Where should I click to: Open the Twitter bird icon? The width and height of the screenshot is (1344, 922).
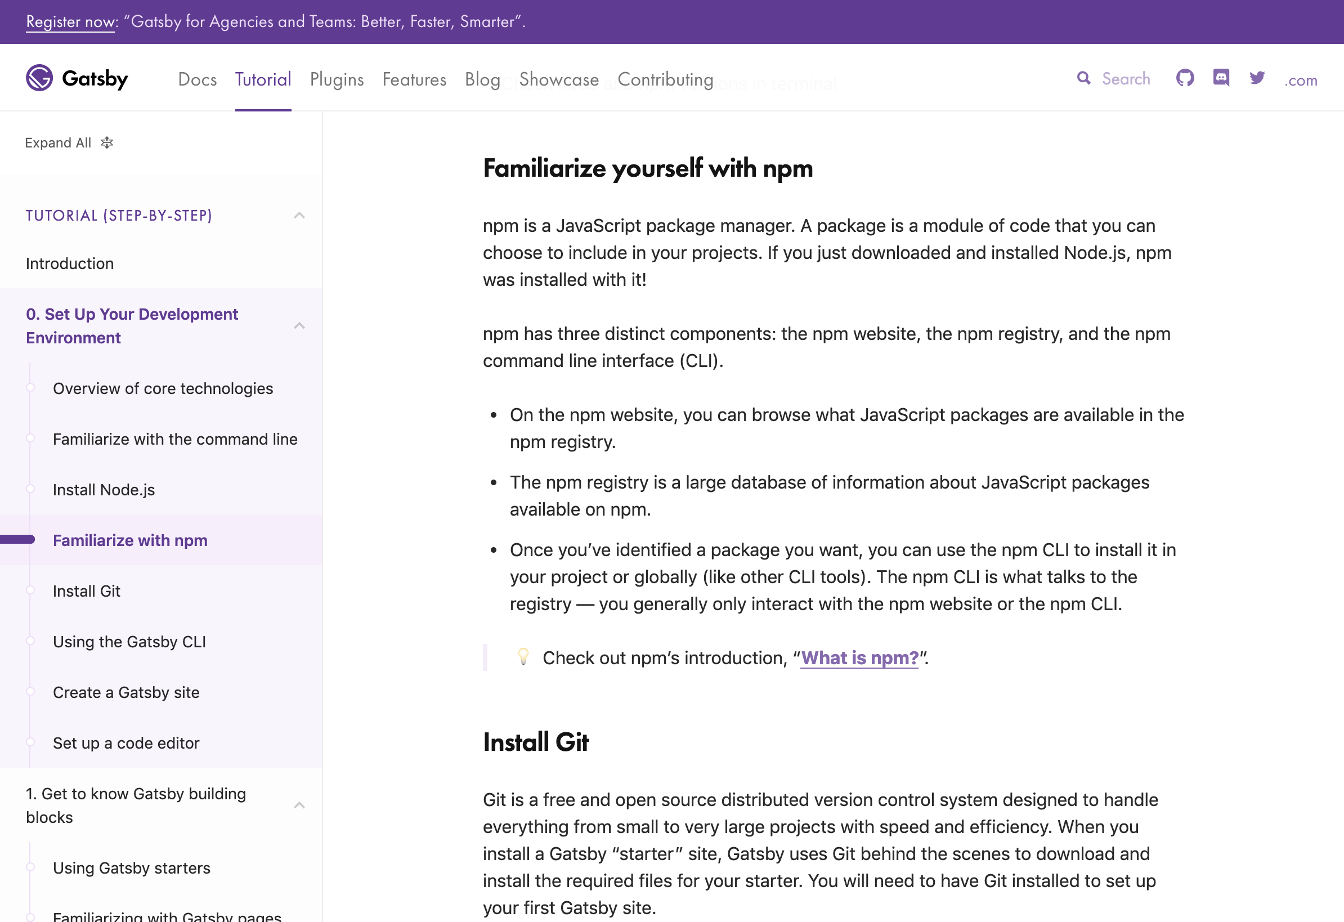pos(1257,78)
